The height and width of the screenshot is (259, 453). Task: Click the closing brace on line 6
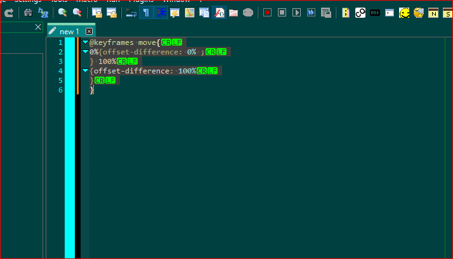pos(91,90)
